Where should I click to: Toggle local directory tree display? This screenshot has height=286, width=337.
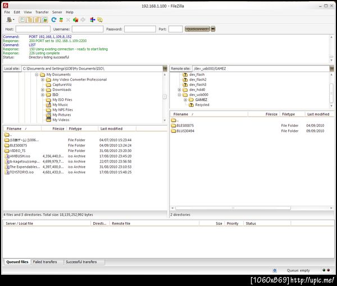pyautogui.click(x=30, y=20)
